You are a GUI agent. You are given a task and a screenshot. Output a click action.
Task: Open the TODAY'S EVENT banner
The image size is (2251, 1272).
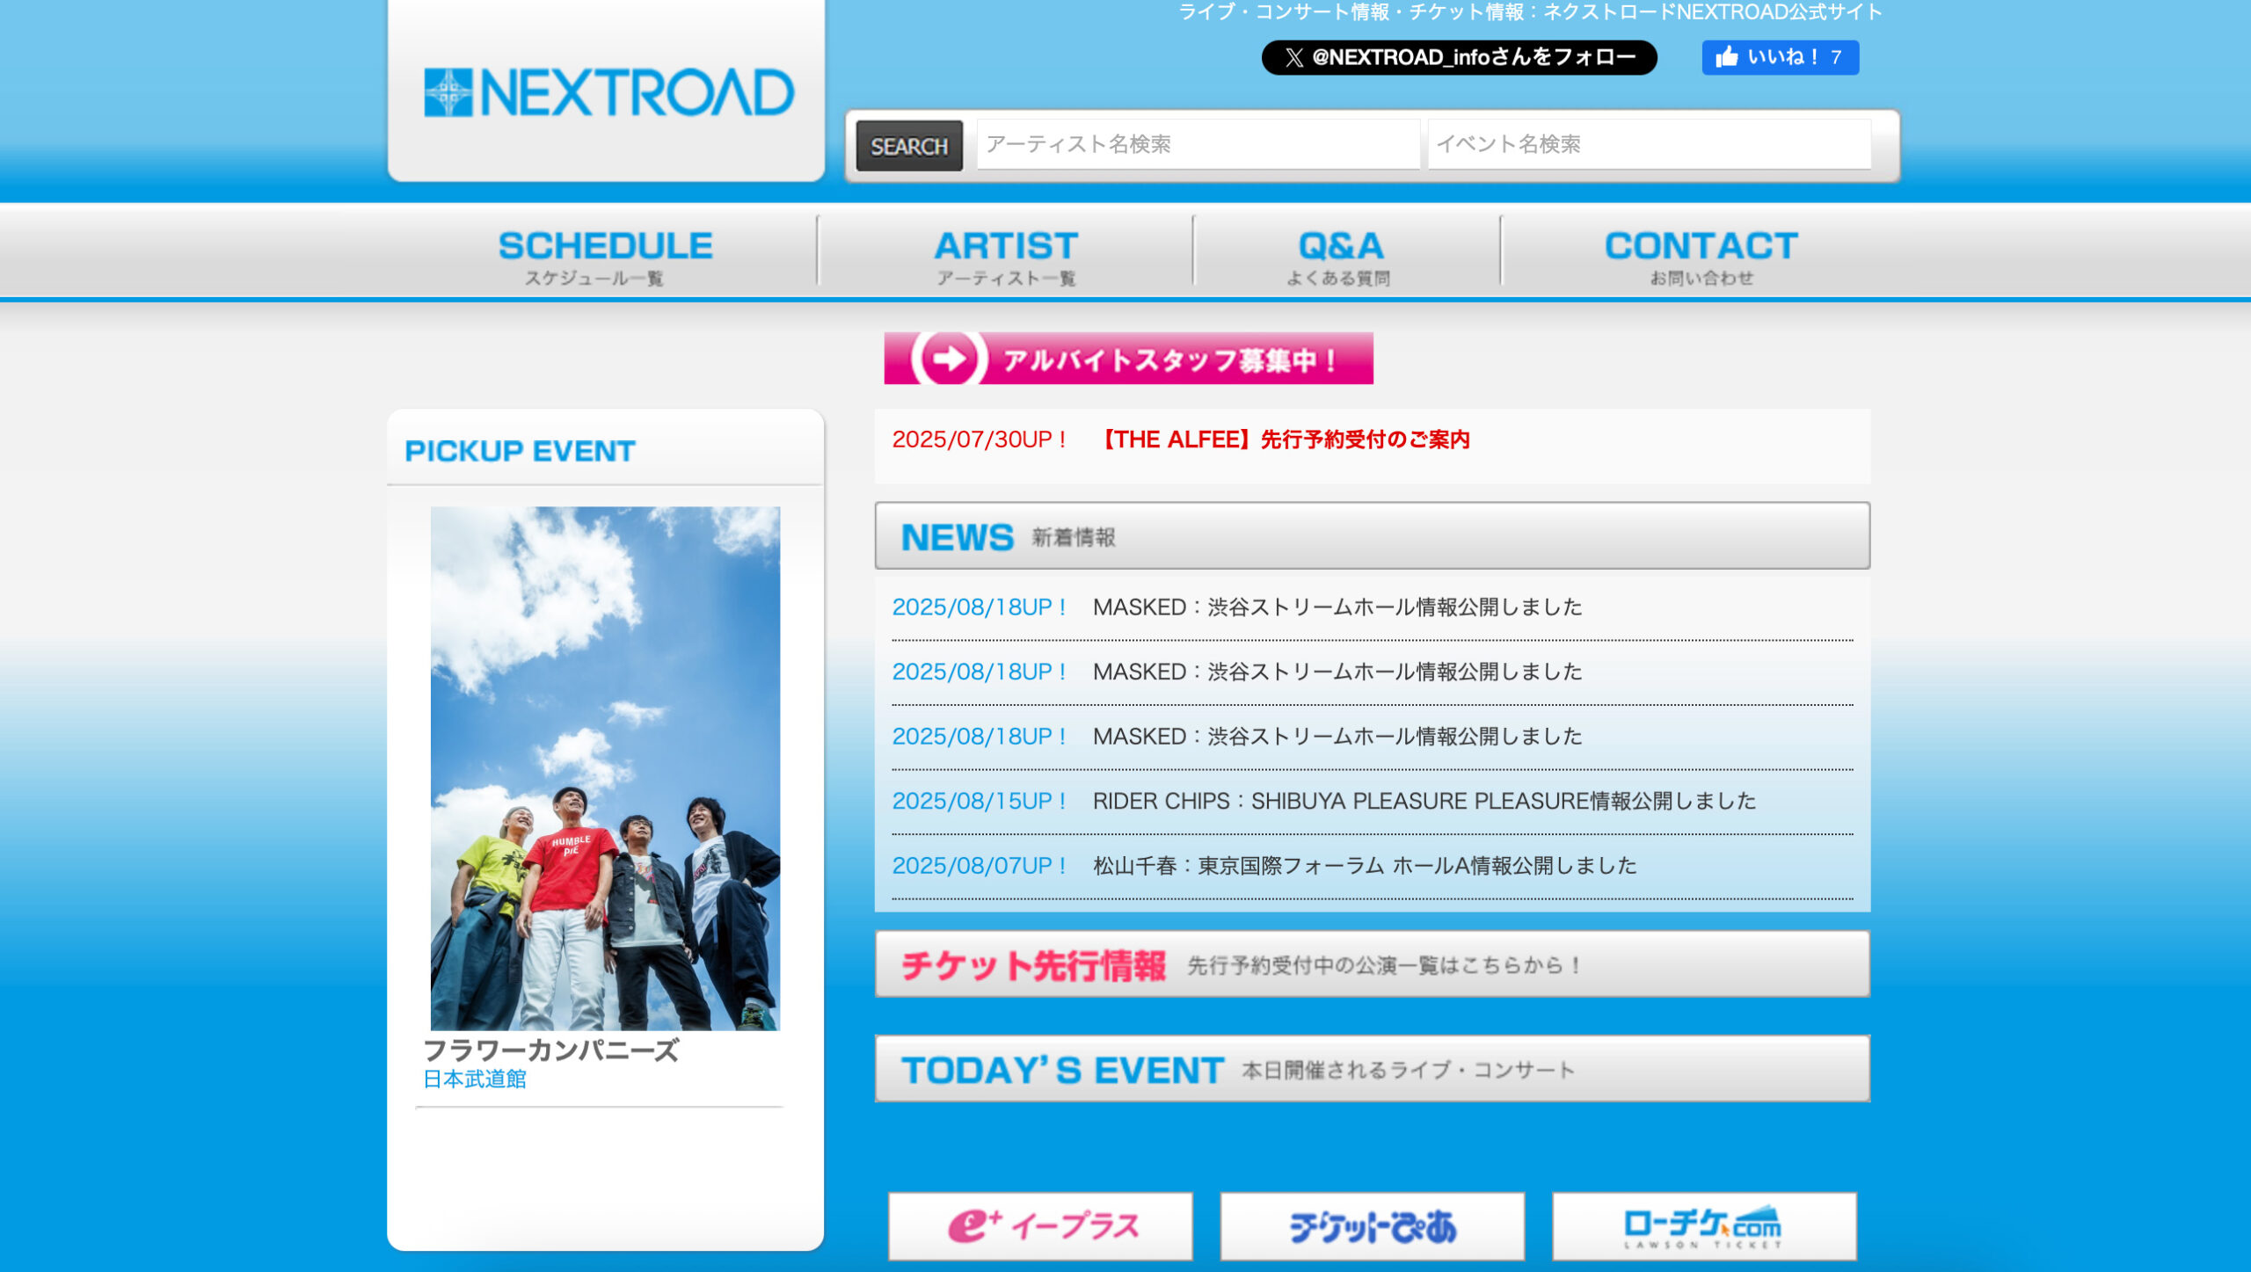click(x=1372, y=1069)
